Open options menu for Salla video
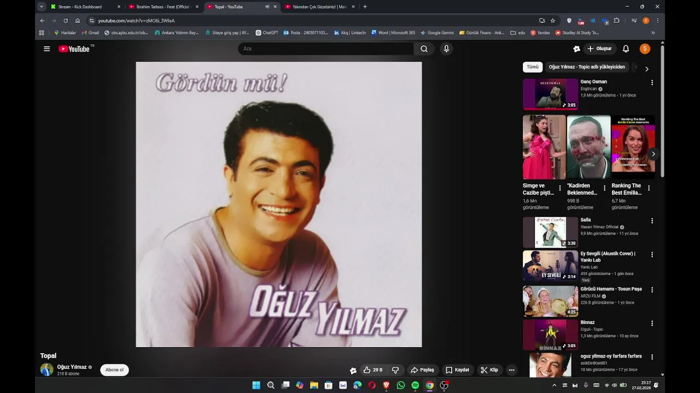The image size is (700, 393). tap(652, 221)
